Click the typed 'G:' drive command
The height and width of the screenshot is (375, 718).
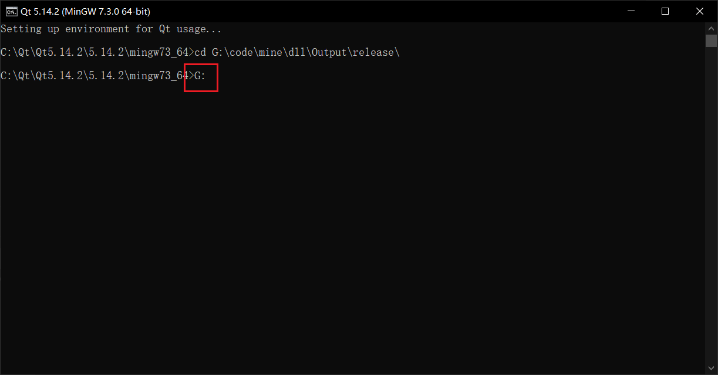pos(200,76)
